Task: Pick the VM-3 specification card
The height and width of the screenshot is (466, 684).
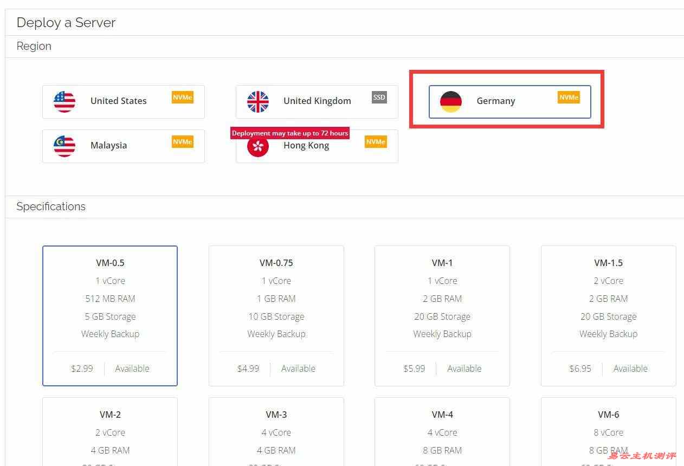Action: pyautogui.click(x=276, y=431)
